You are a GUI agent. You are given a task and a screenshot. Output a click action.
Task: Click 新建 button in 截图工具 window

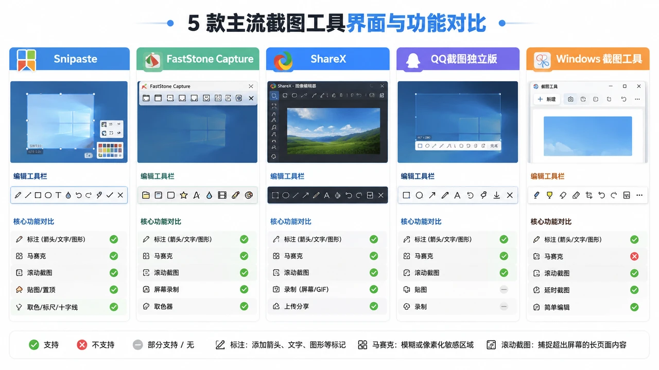(x=547, y=99)
